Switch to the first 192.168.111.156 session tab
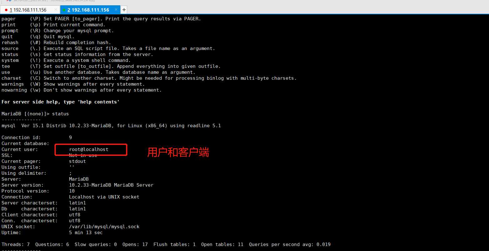Viewport: 489px width, 251px height. pos(30,10)
